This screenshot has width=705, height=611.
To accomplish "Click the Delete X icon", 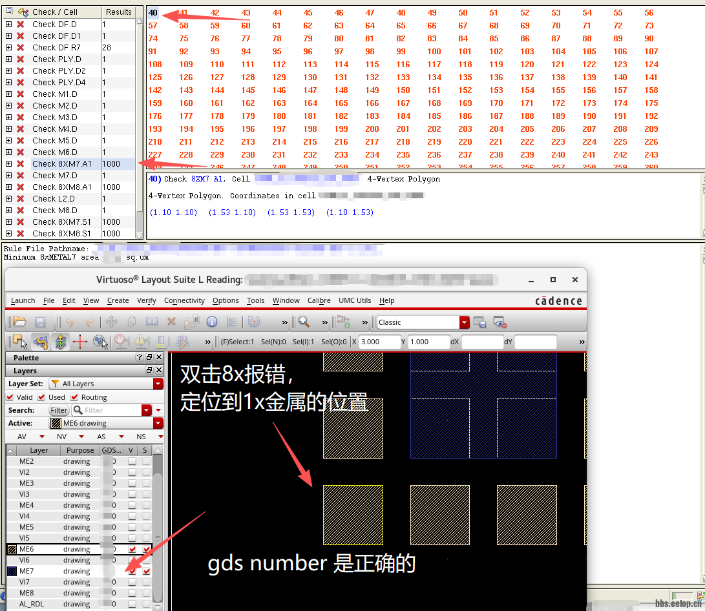I will [171, 322].
